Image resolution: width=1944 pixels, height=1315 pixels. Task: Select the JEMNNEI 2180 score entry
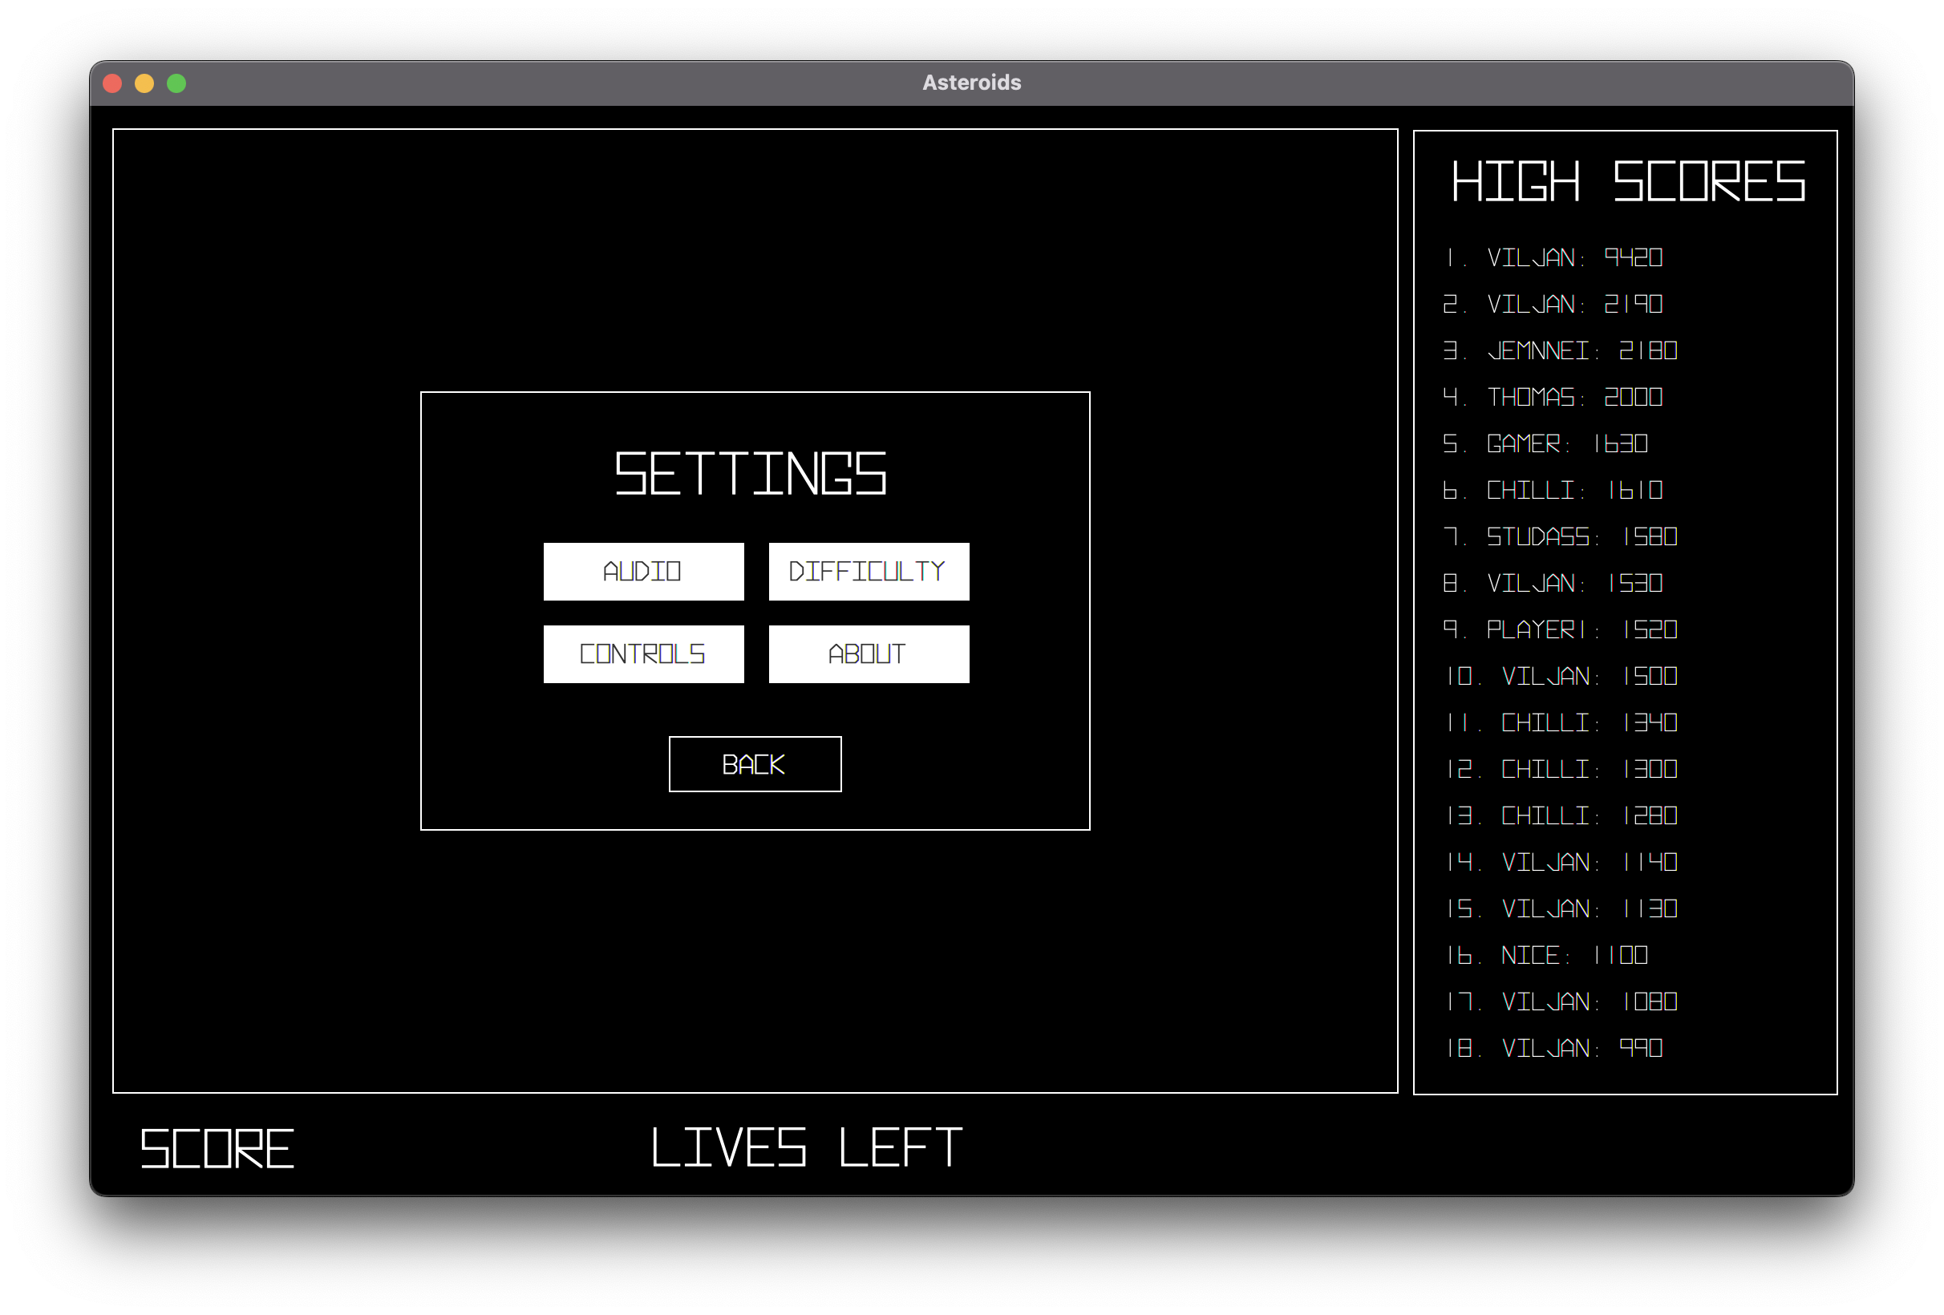click(x=1560, y=350)
